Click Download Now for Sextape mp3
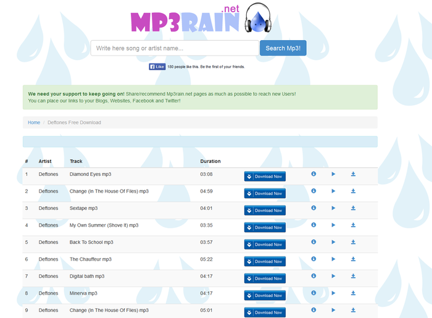432x318 pixels. click(265, 211)
